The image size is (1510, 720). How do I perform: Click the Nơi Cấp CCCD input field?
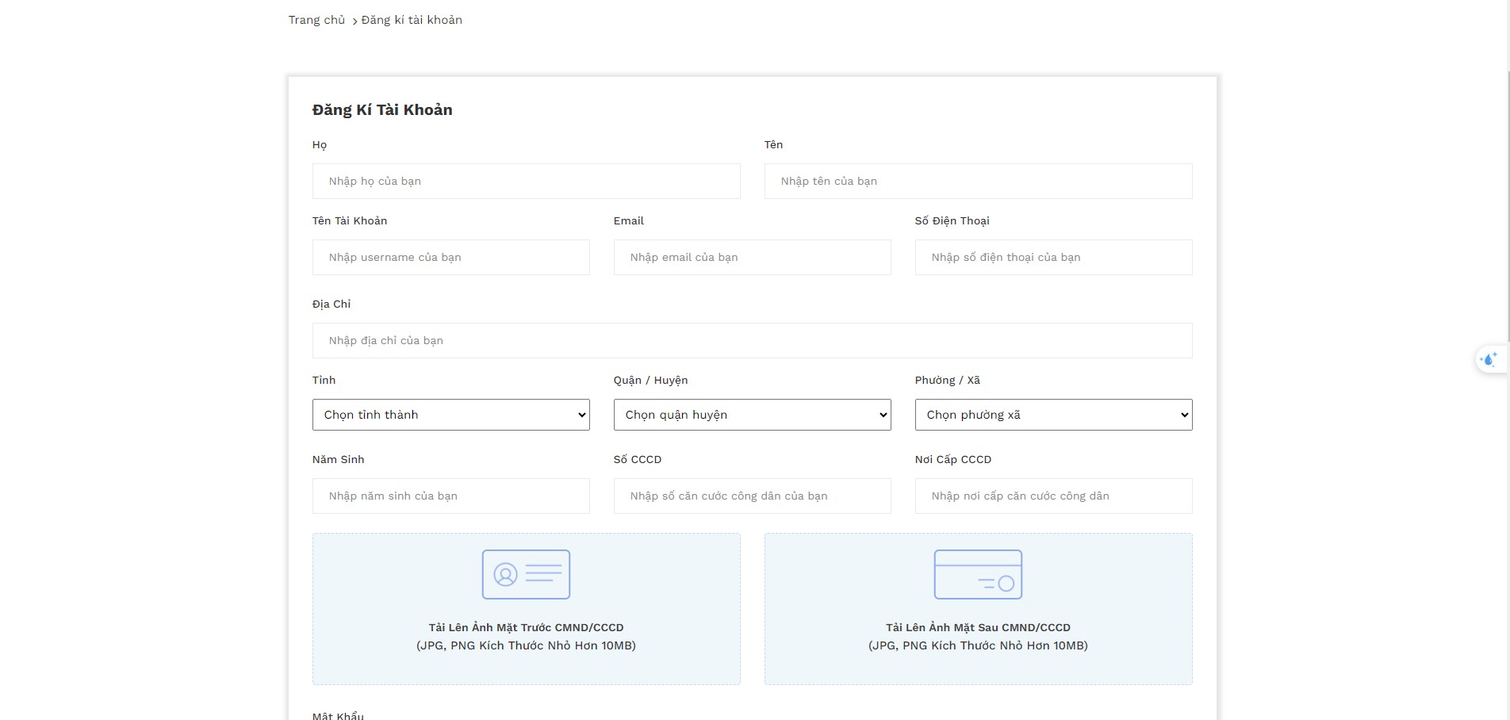pos(1053,496)
